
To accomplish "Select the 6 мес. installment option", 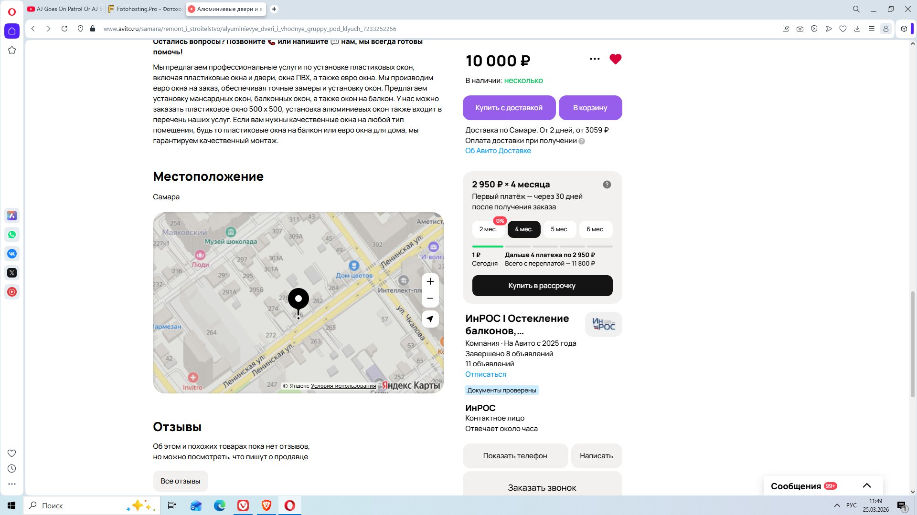I will (x=596, y=229).
